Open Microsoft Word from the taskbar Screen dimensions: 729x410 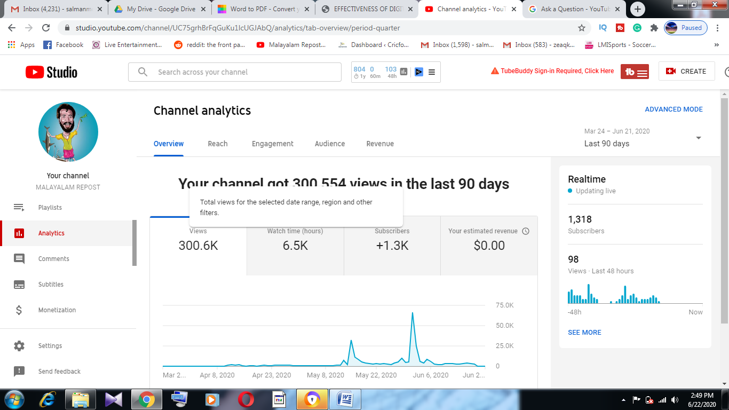[x=346, y=399]
